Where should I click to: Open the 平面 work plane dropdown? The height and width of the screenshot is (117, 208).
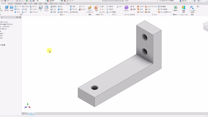96,8
